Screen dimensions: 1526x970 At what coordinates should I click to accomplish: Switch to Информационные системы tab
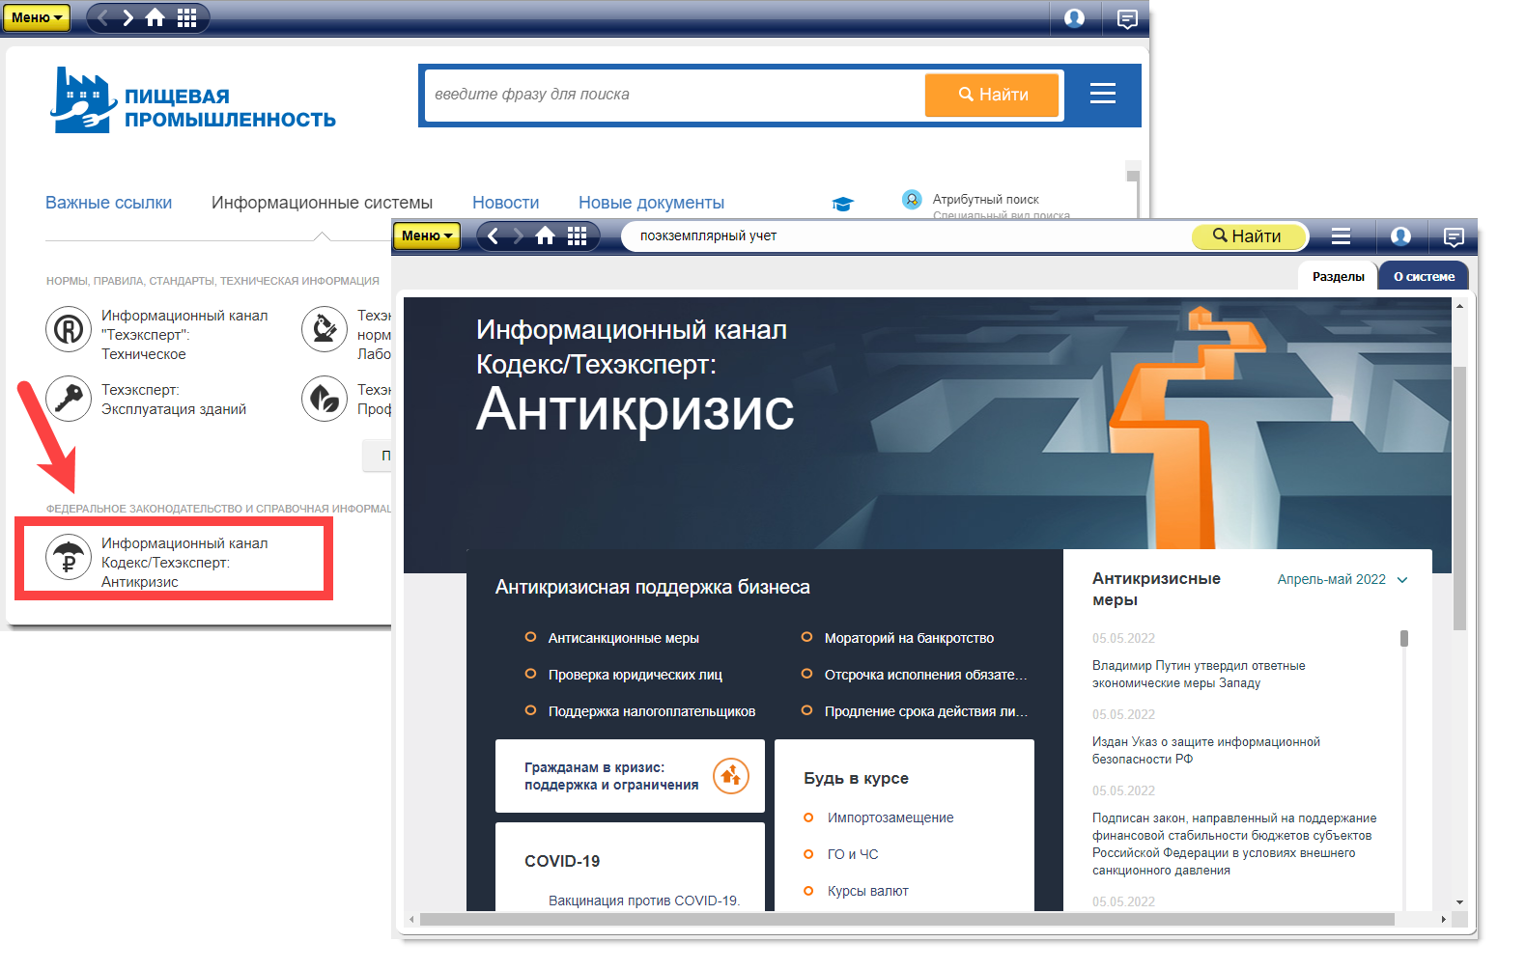(x=322, y=203)
